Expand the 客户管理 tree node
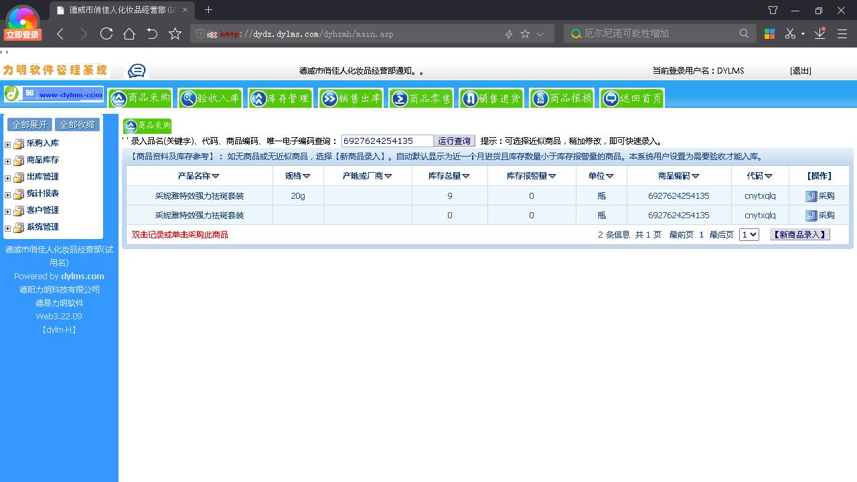The height and width of the screenshot is (482, 857). point(7,210)
